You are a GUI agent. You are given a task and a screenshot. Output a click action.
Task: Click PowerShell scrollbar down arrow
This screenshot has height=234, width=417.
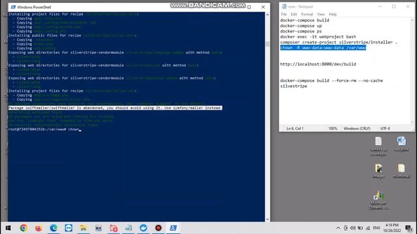(x=268, y=219)
